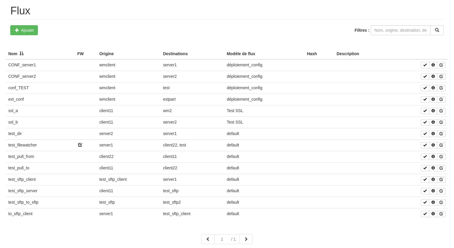The height and width of the screenshot is (248, 454).
Task: Edit the test_filewatcher flux
Action: pos(441,145)
